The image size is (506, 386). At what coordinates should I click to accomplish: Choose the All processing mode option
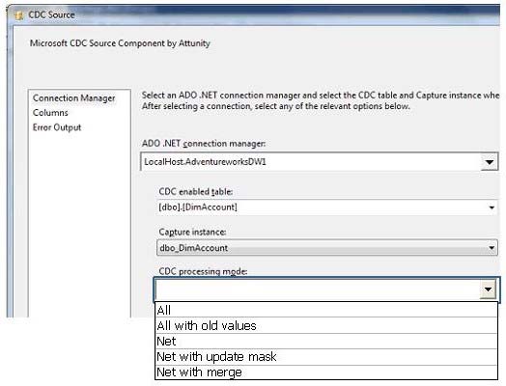[x=326, y=310]
